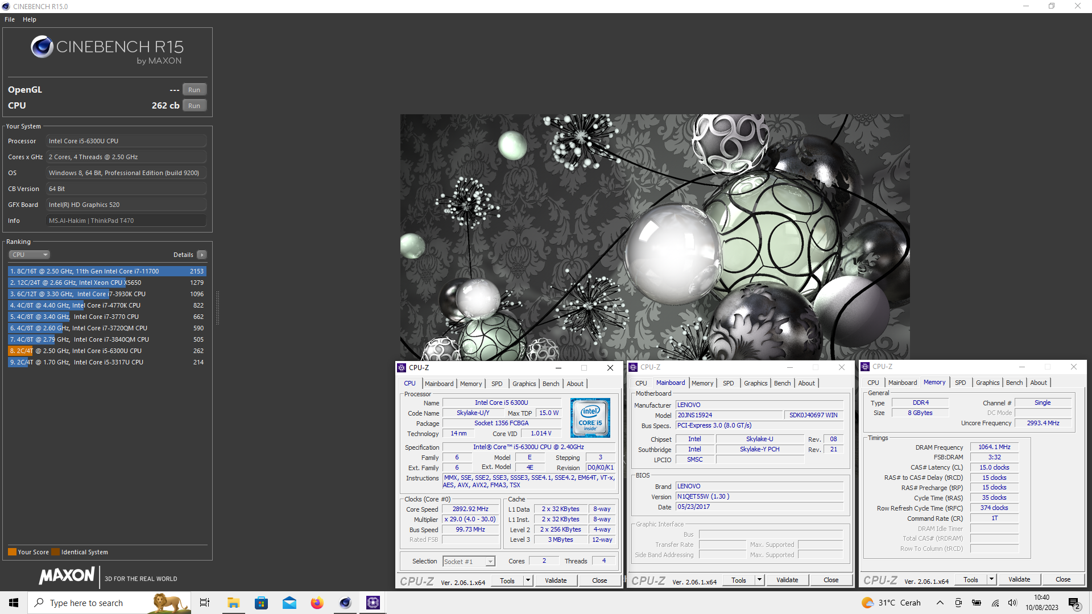Expand the ranking Details arrow
Viewport: 1092px width, 614px height.
(202, 255)
